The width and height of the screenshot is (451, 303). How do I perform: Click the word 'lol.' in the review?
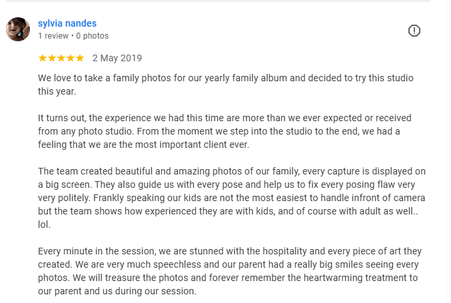click(45, 225)
